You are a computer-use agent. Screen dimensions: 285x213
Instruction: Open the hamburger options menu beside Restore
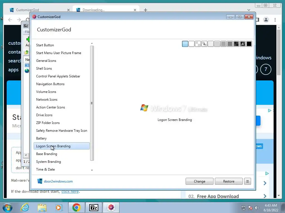click(247, 181)
